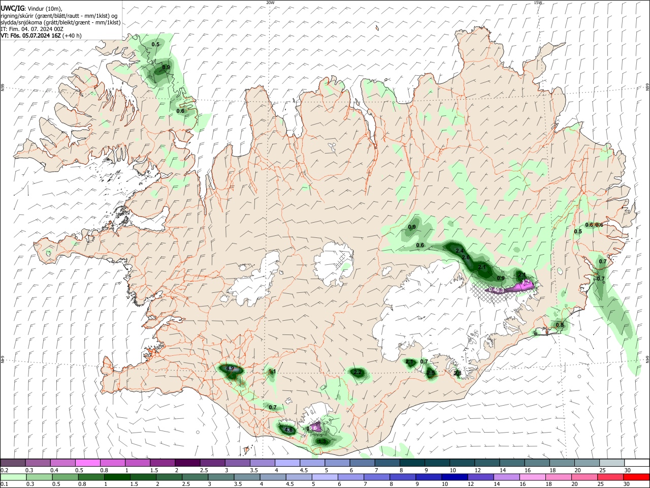Click the 'UWC/IG: Vindur (10m)' title text
650x488 pixels.
[x=31, y=9]
